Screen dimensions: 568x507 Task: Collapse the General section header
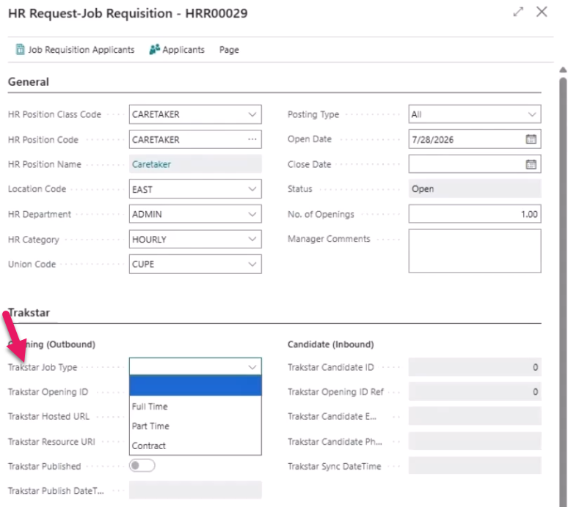(29, 82)
